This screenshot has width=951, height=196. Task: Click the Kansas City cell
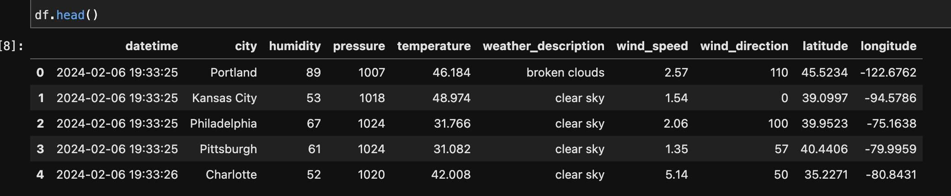coord(224,98)
